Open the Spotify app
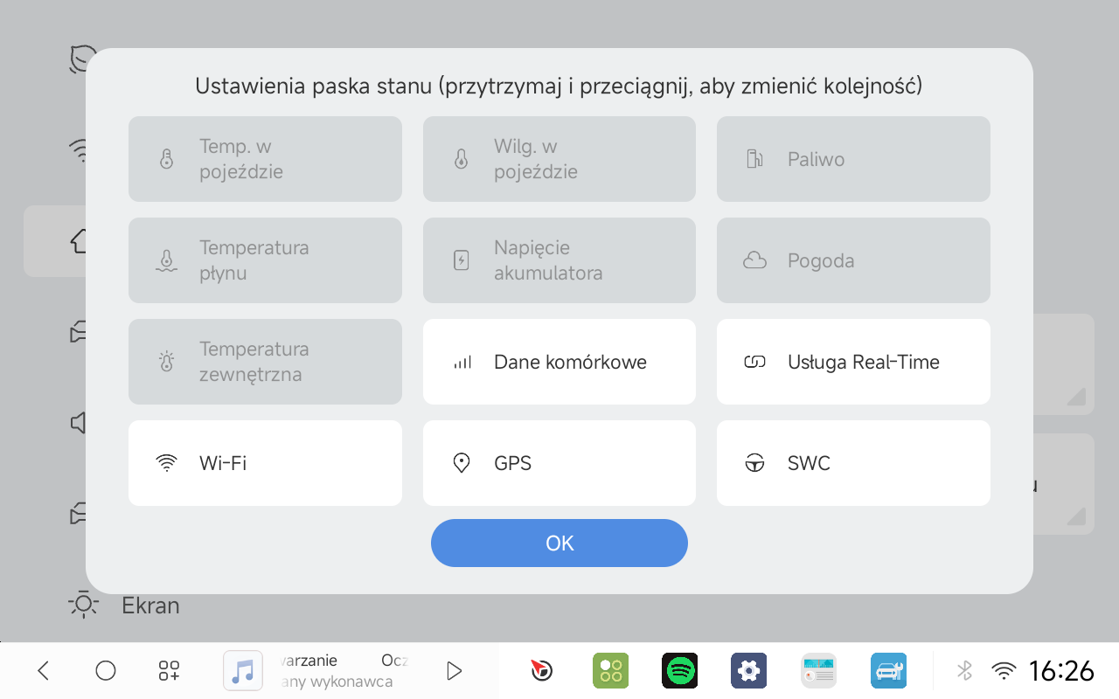 tap(679, 671)
